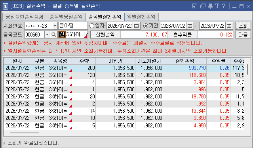Open calendar picker for the period start date
253x148 pixels.
(x=190, y=26)
